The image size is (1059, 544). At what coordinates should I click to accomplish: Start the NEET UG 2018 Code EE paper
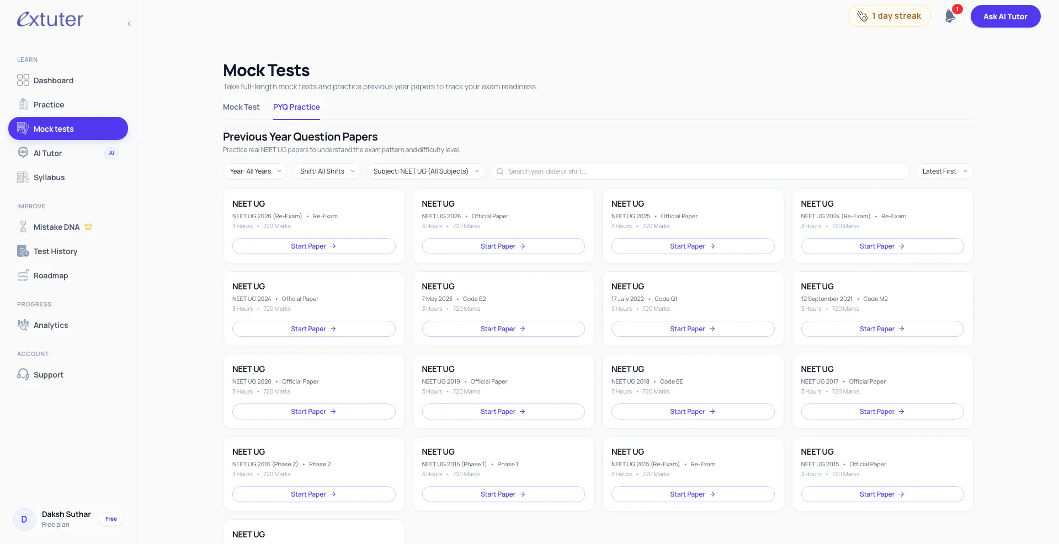(693, 412)
